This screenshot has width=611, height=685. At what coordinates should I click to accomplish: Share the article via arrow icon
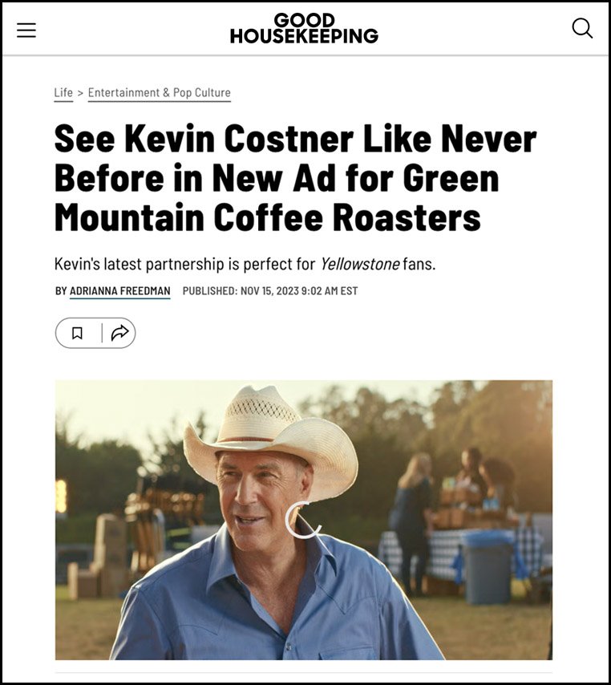pyautogui.click(x=119, y=334)
